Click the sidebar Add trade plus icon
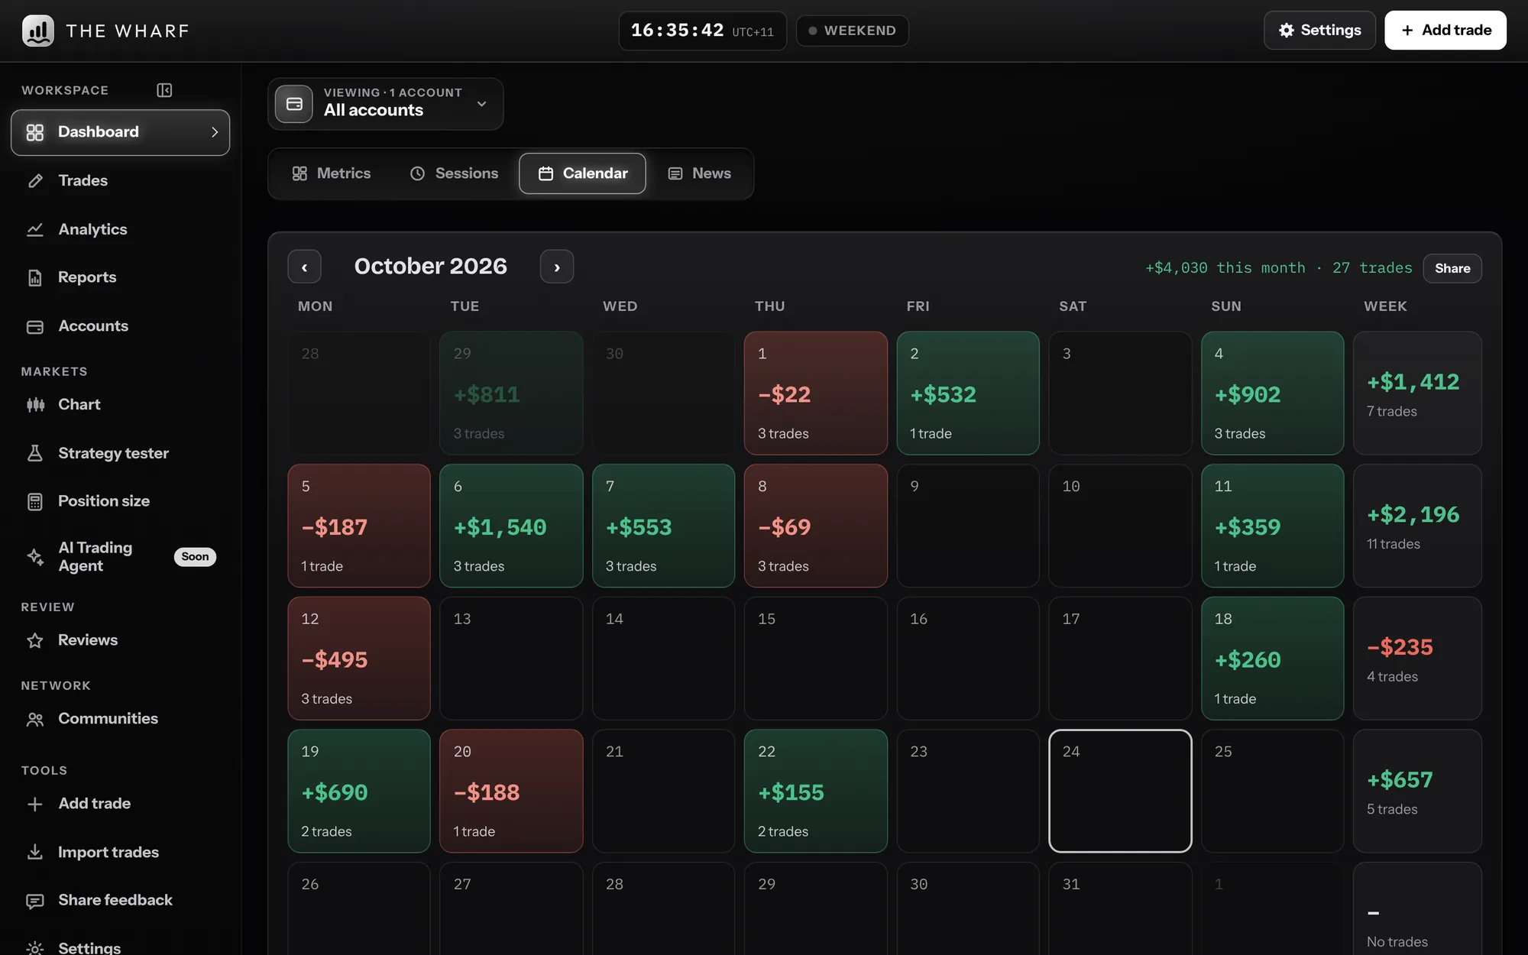Image resolution: width=1528 pixels, height=955 pixels. coord(35,804)
